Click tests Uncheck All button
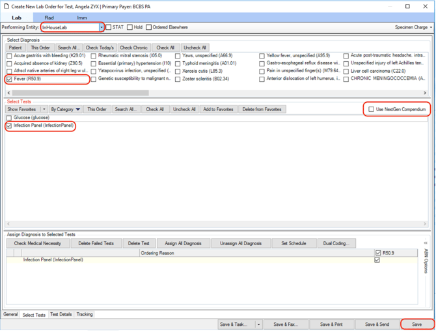This screenshot has height=331, width=436. pyautogui.click(x=184, y=109)
